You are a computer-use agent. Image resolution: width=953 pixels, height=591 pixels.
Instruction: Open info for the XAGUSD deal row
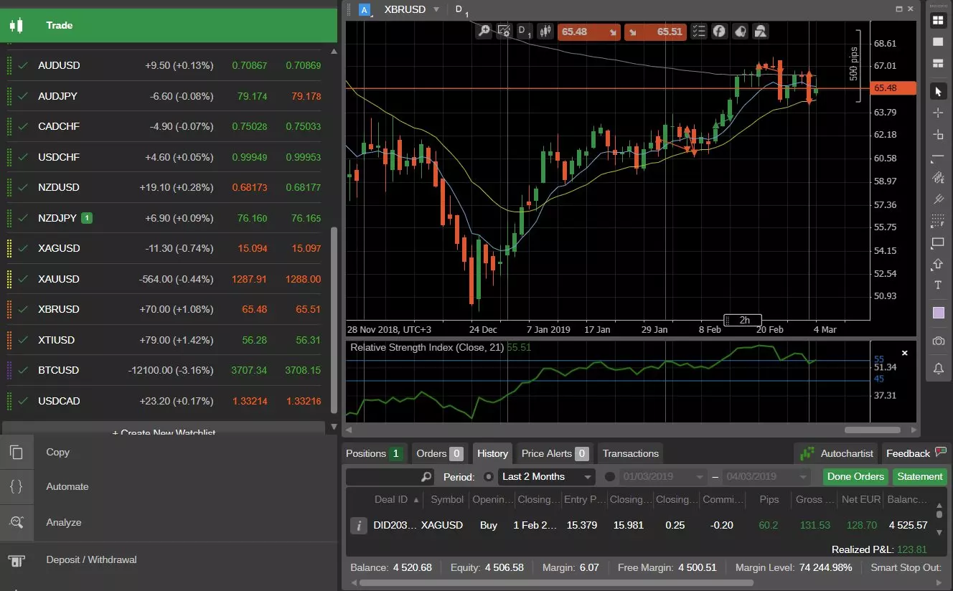pos(358,526)
